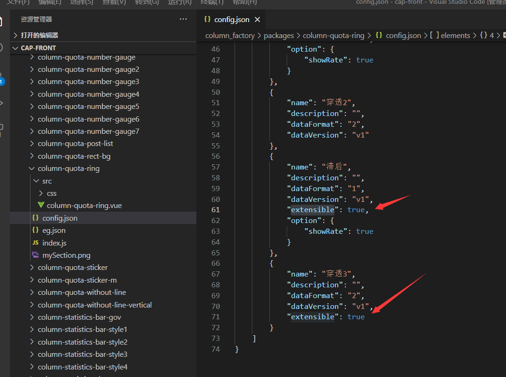The width and height of the screenshot is (506, 377).
Task: Select config.json in the explorer tree
Action: point(60,218)
